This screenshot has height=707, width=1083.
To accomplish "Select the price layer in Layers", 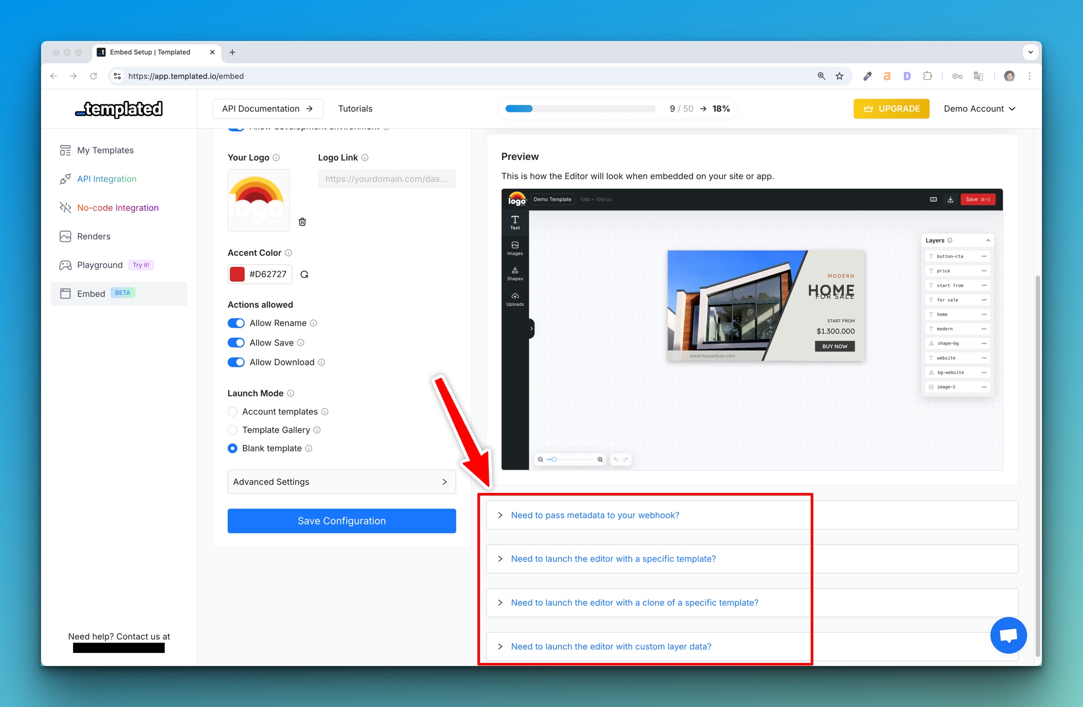I will (957, 271).
